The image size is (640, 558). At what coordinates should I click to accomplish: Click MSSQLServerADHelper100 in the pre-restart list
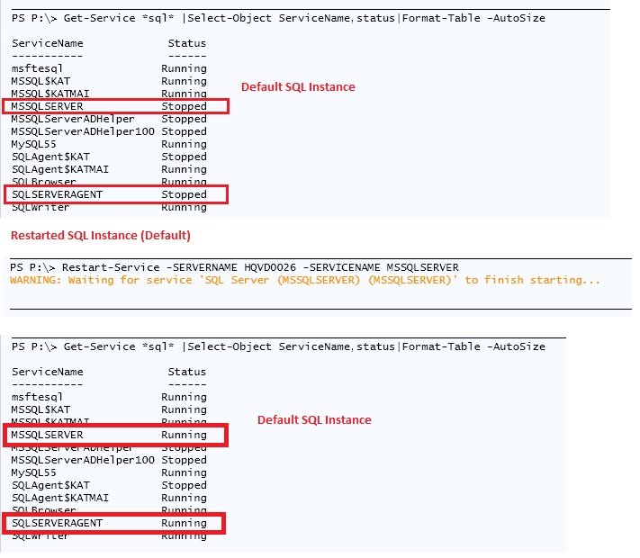[x=83, y=131]
